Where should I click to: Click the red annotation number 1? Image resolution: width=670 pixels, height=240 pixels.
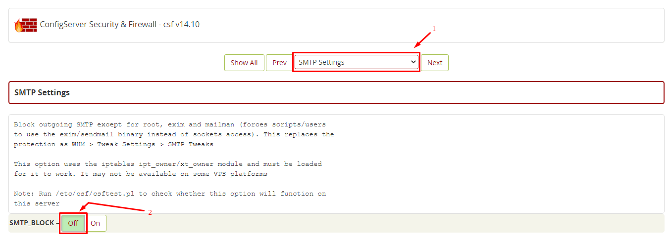[x=434, y=29]
